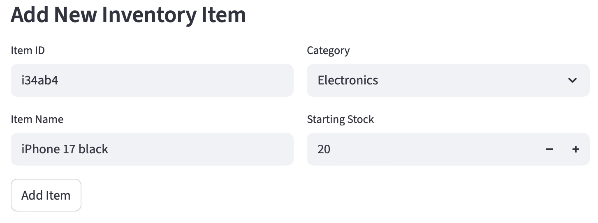Focus the Item ID input field
Viewport: 598px width, 223px height.
click(x=152, y=80)
